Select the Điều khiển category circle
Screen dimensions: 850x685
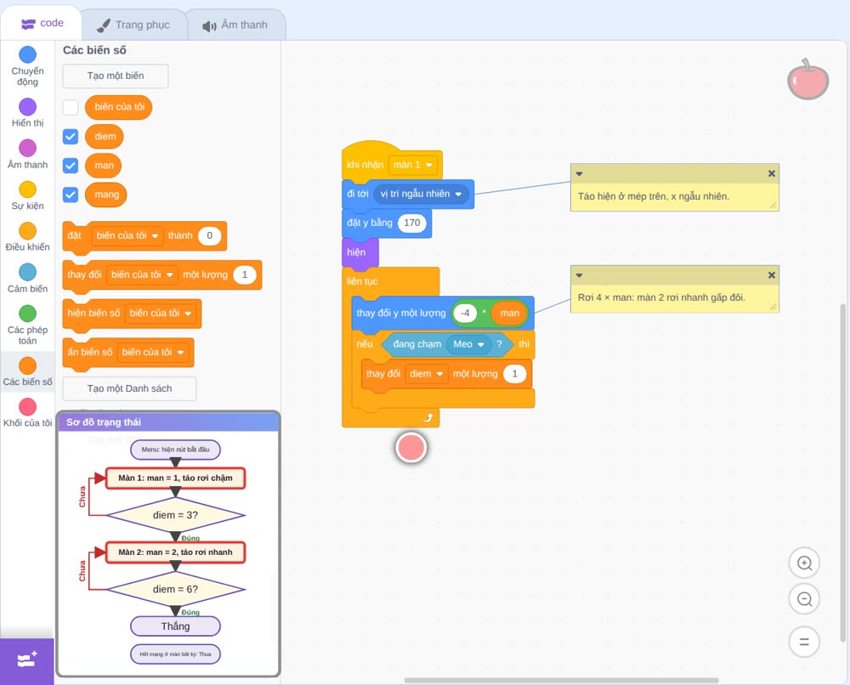tap(28, 231)
